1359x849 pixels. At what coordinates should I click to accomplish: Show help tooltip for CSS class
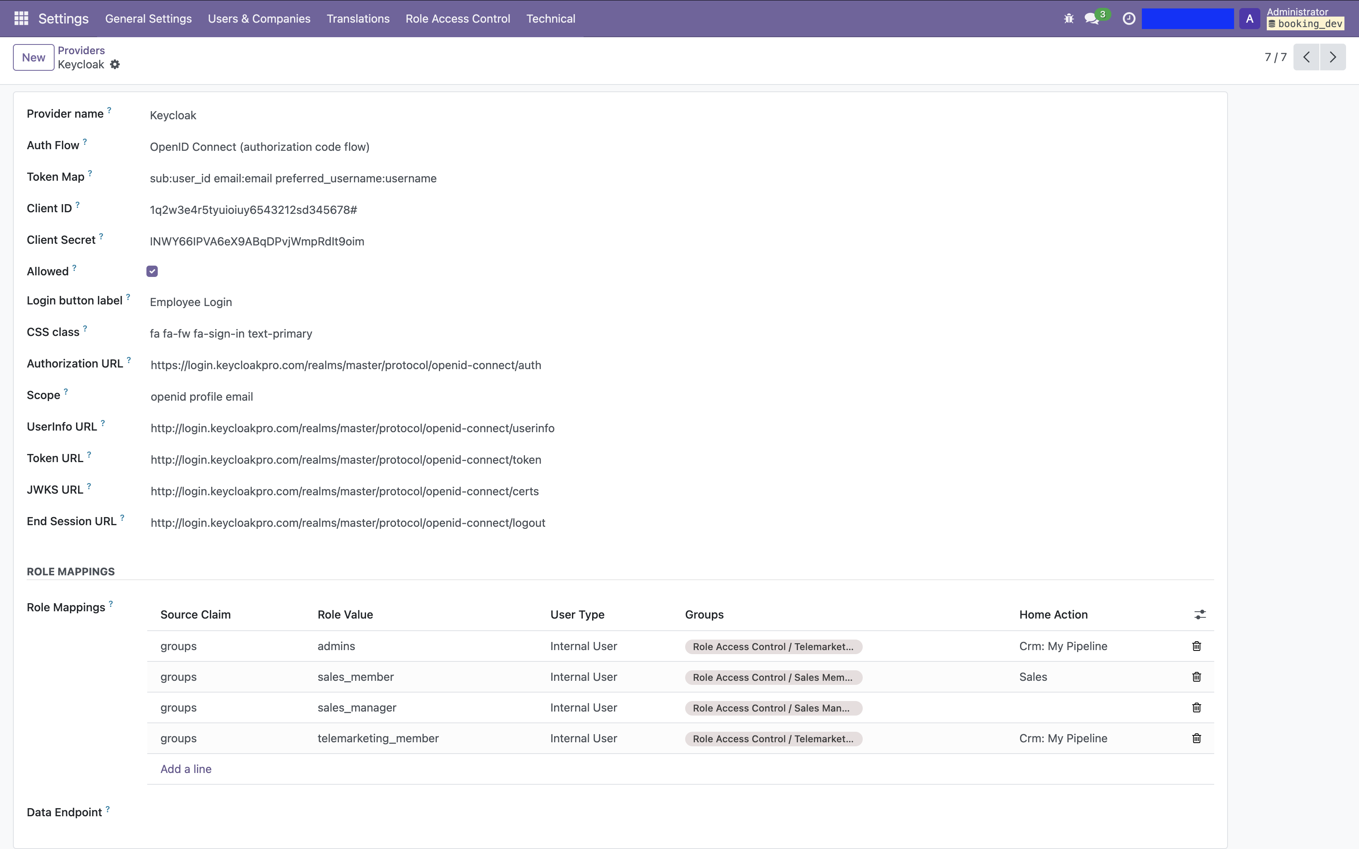pyautogui.click(x=85, y=328)
